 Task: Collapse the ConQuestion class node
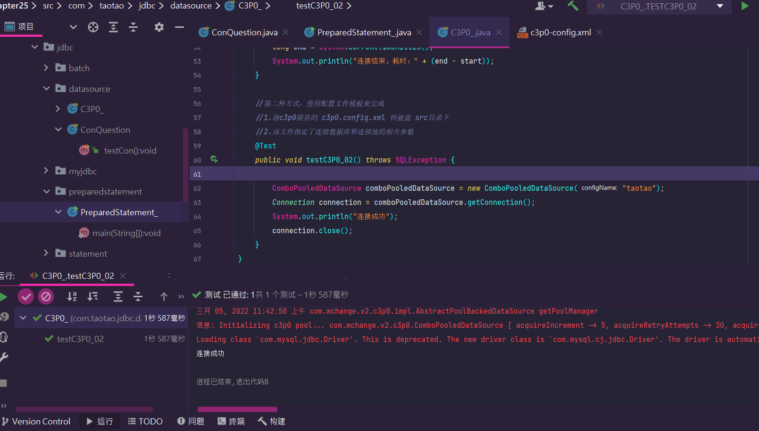click(58, 130)
